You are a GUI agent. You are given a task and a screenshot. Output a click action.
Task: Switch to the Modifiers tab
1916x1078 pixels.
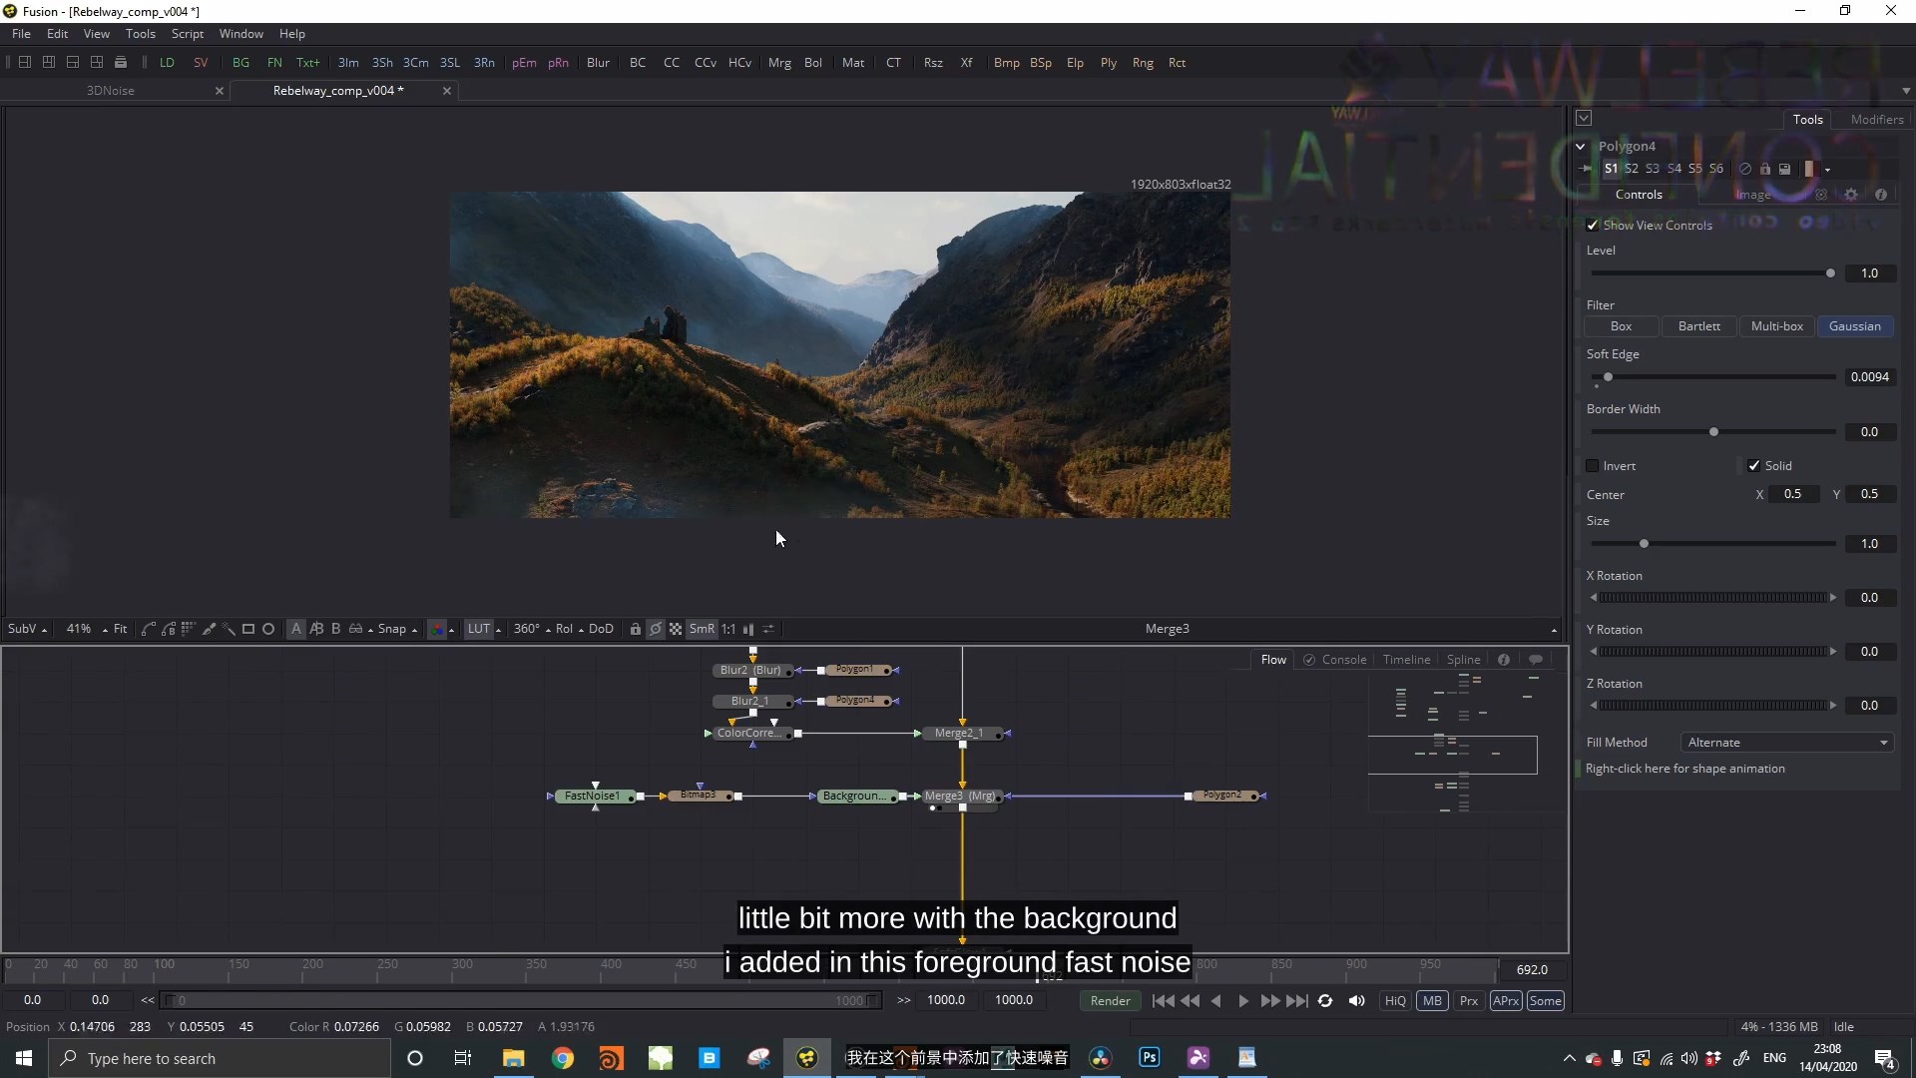1876,119
